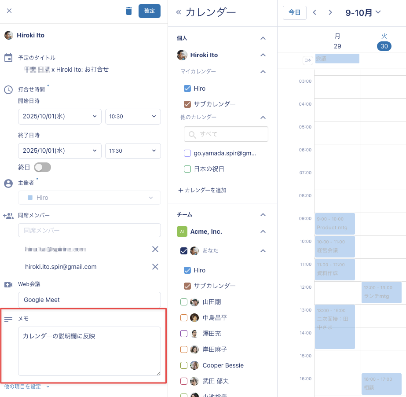Remove hiroki.ito.spir@gmail.com attendee
406x397 pixels.
point(155,267)
